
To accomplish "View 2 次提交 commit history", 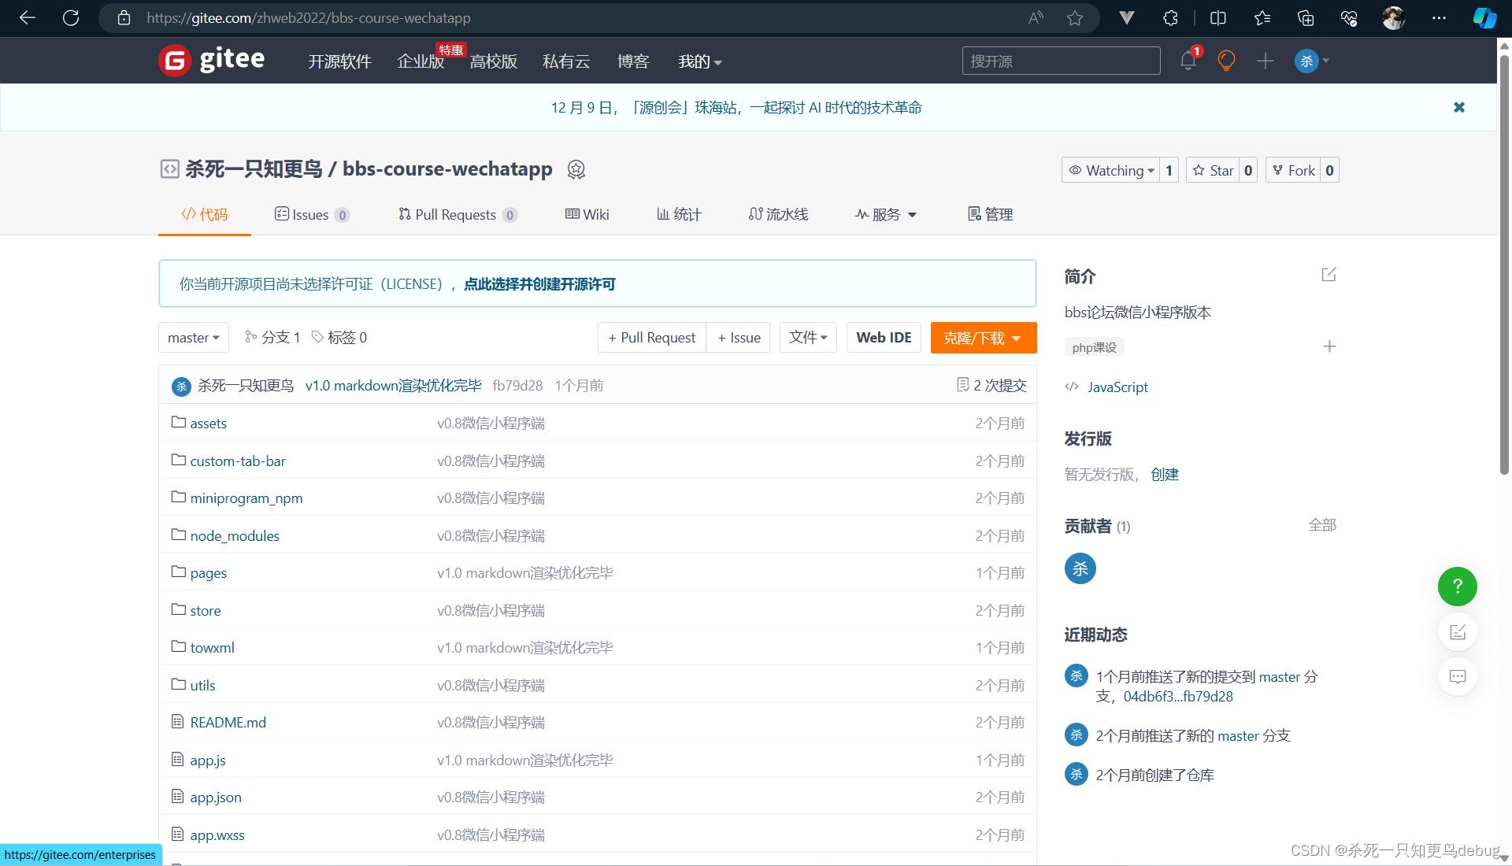I will (x=991, y=385).
